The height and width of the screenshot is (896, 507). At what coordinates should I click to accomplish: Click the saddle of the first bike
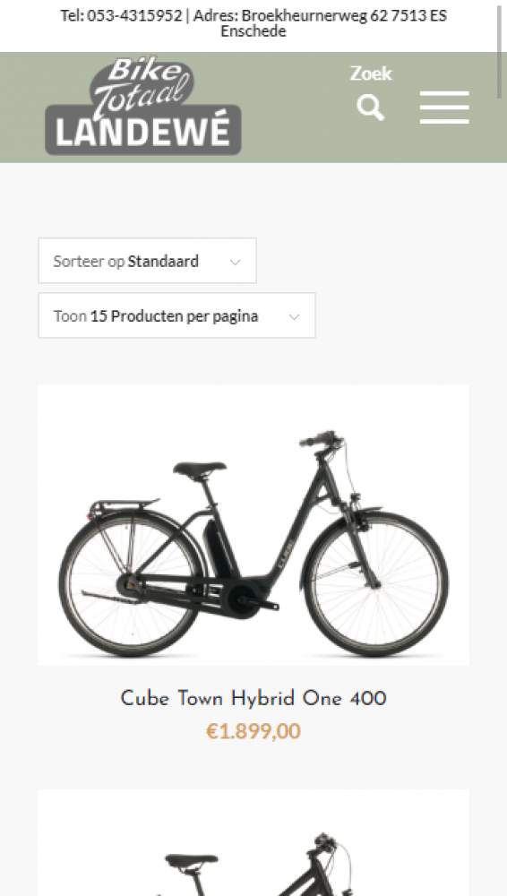pyautogui.click(x=200, y=469)
